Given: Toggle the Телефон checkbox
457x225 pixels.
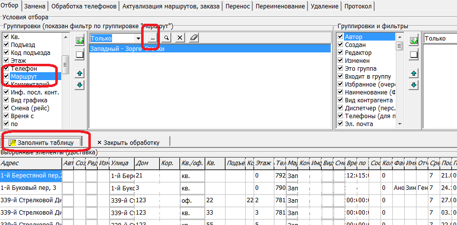Looking at the screenshot, I should (x=6, y=69).
